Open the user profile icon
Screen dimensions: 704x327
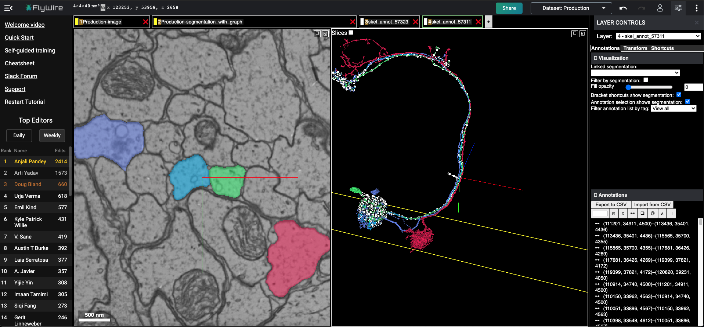coord(660,8)
